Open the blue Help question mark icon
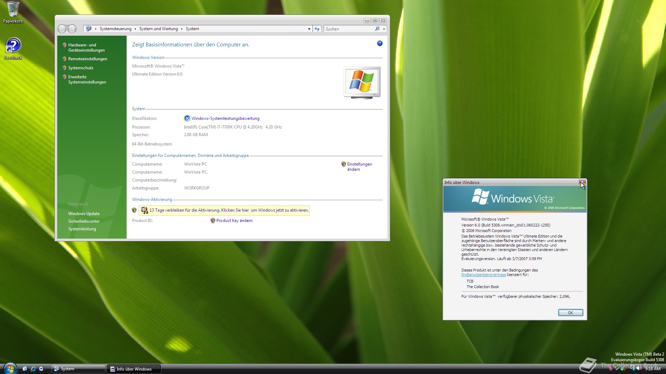 [379, 43]
